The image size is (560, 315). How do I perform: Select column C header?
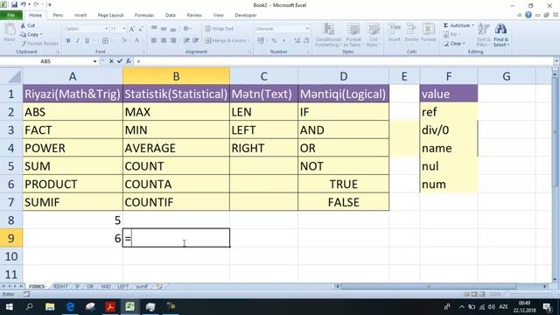[263, 76]
